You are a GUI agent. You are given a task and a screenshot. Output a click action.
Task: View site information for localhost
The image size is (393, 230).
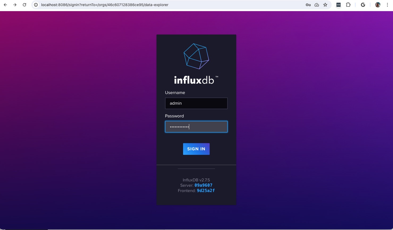[36, 5]
